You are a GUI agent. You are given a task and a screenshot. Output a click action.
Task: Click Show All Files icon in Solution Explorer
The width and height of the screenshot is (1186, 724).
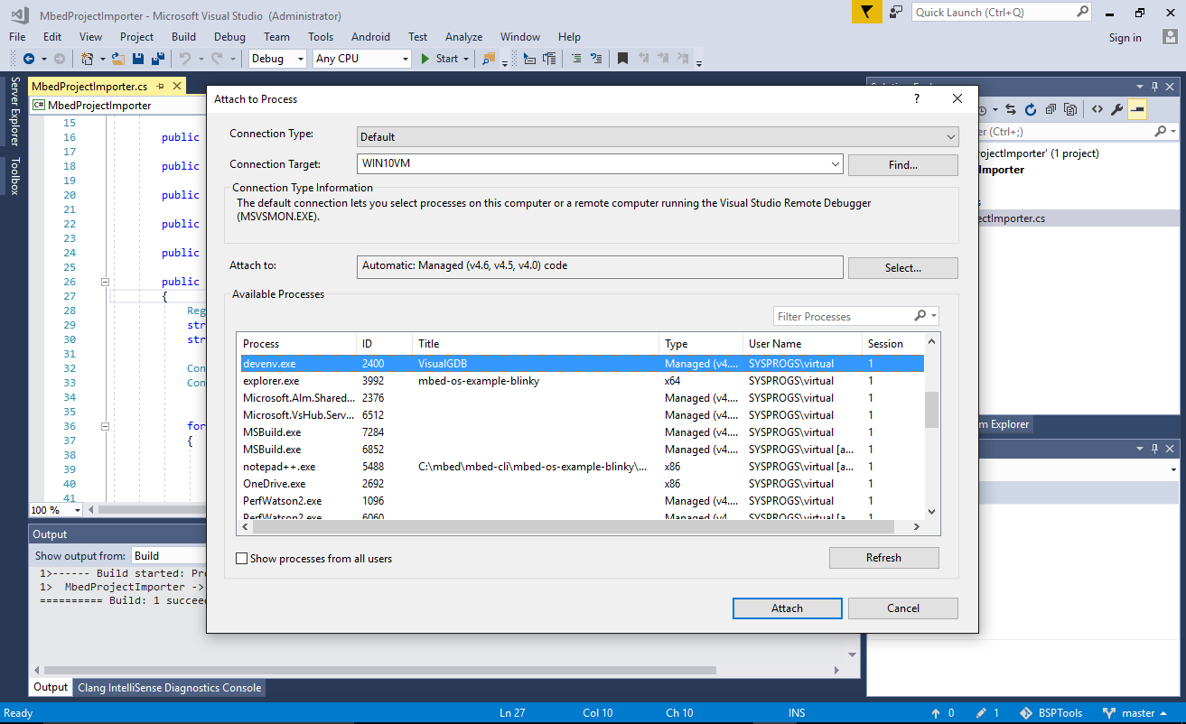(1070, 109)
